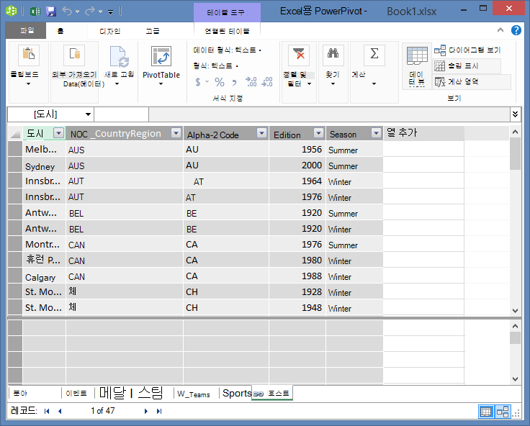Select diagram view status bar button
The image size is (530, 426).
[503, 412]
